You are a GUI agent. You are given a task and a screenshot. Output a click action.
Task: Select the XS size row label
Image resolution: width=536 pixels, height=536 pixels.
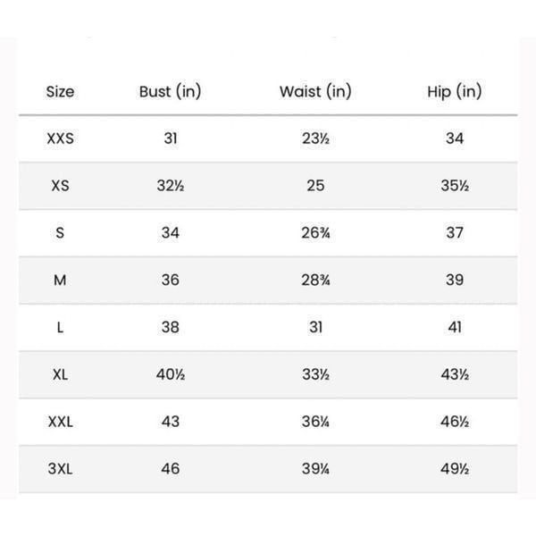click(x=60, y=186)
